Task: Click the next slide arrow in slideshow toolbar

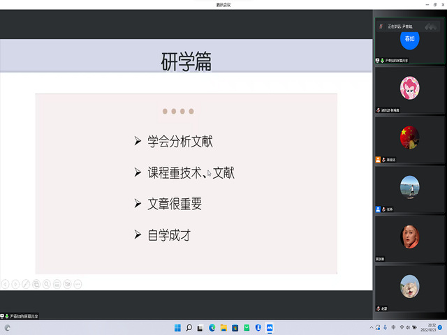Action: click(15, 284)
